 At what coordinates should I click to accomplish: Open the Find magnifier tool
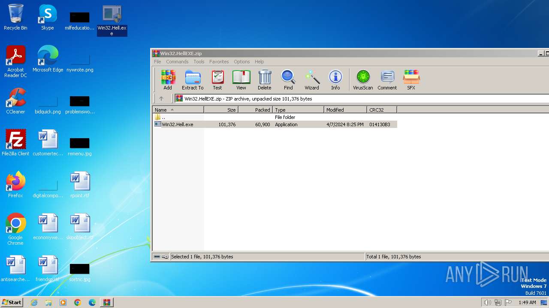(288, 80)
